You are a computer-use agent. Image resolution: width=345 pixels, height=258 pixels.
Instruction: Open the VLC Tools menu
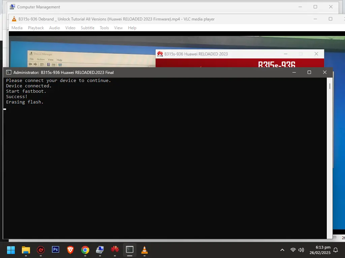pos(104,28)
